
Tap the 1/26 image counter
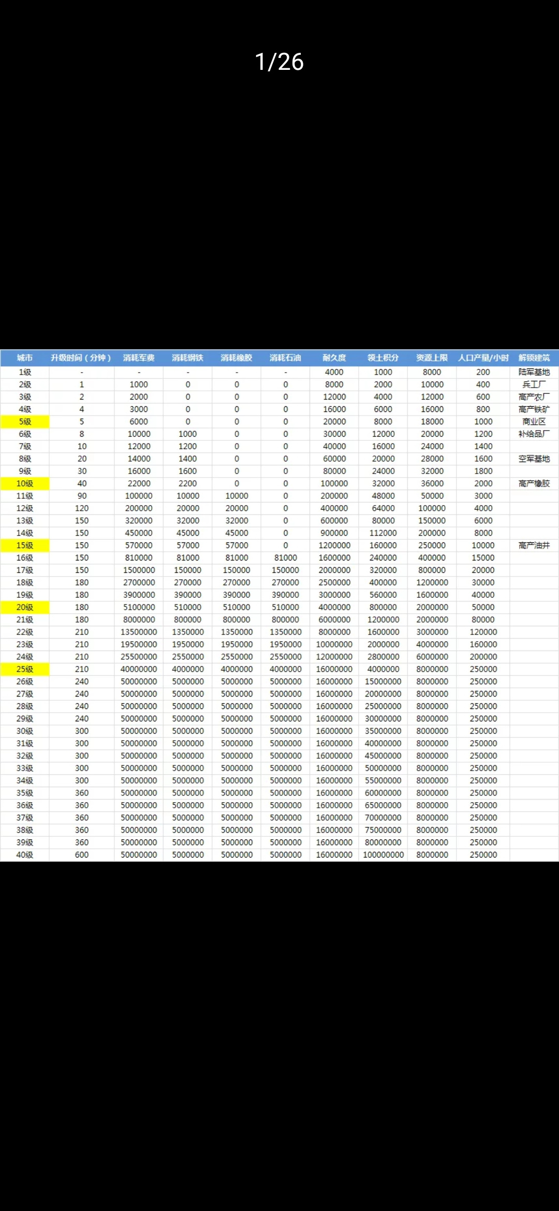[x=279, y=62]
